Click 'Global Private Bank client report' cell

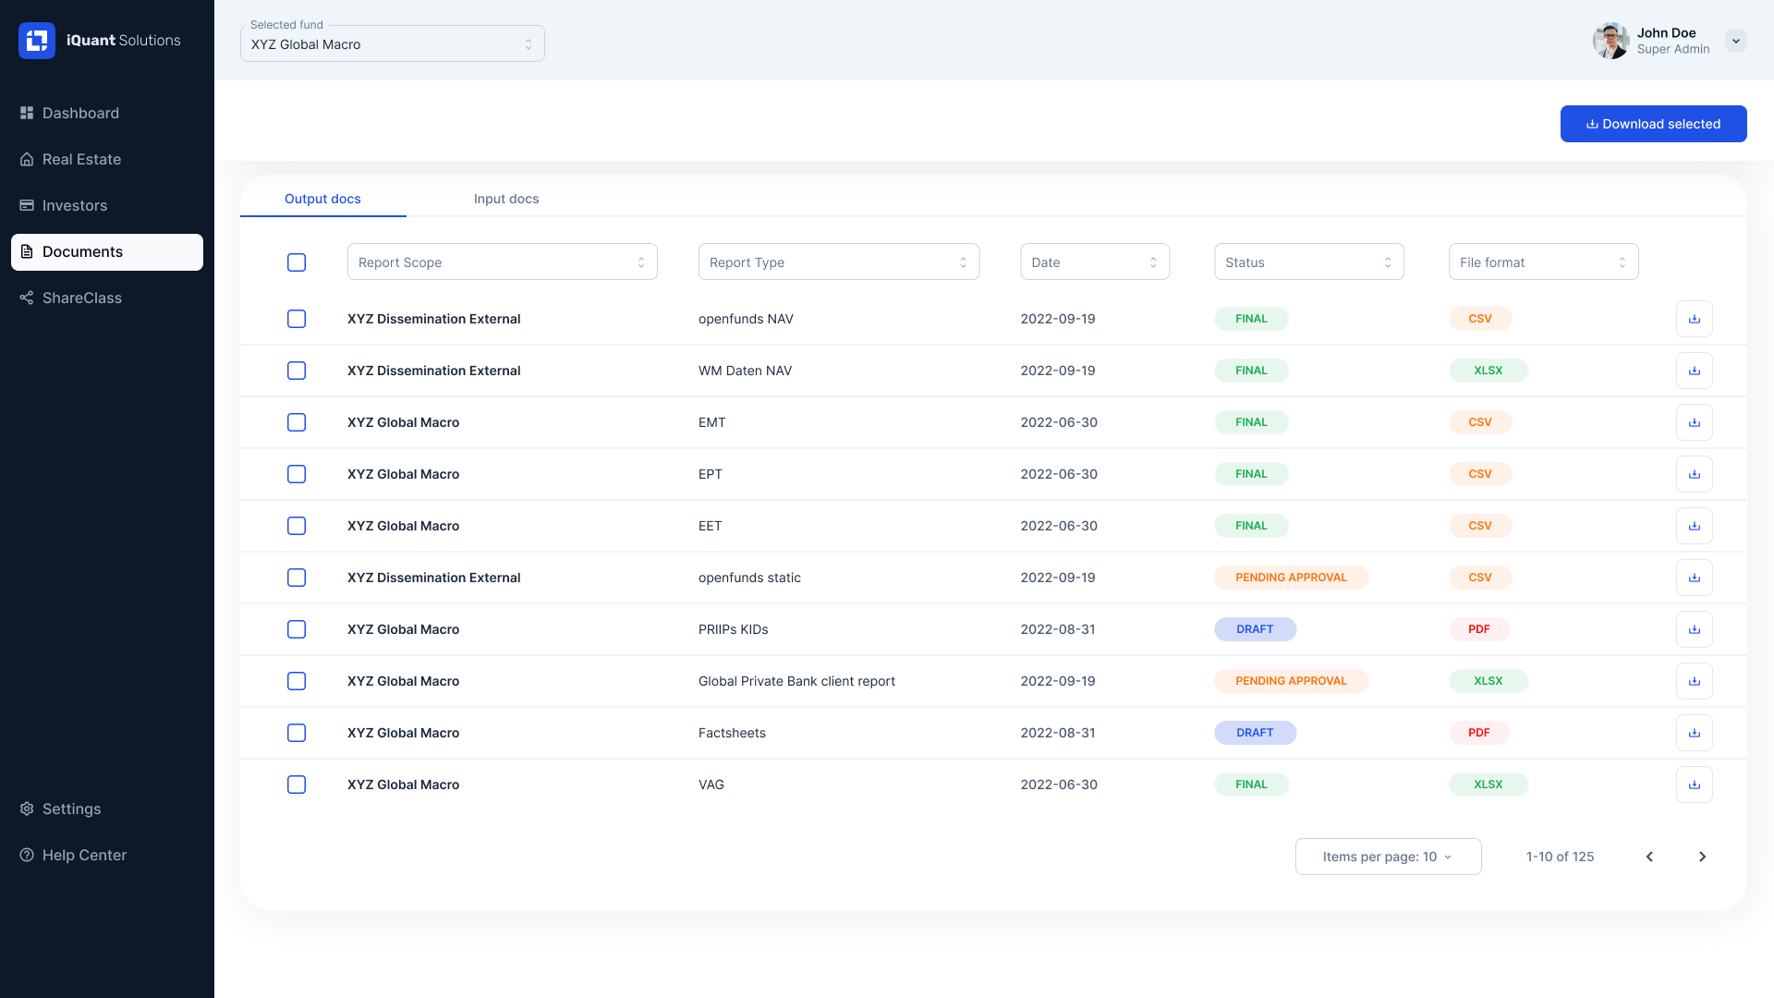tap(796, 681)
